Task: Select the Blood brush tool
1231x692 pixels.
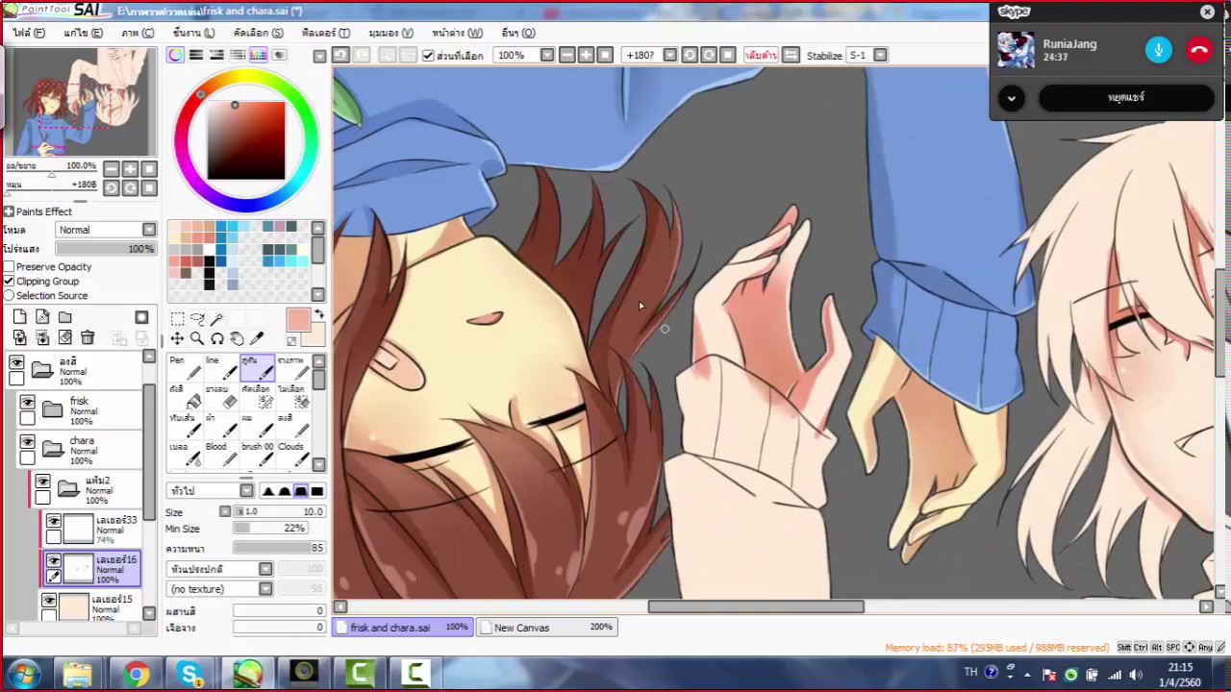Action: coord(220,455)
